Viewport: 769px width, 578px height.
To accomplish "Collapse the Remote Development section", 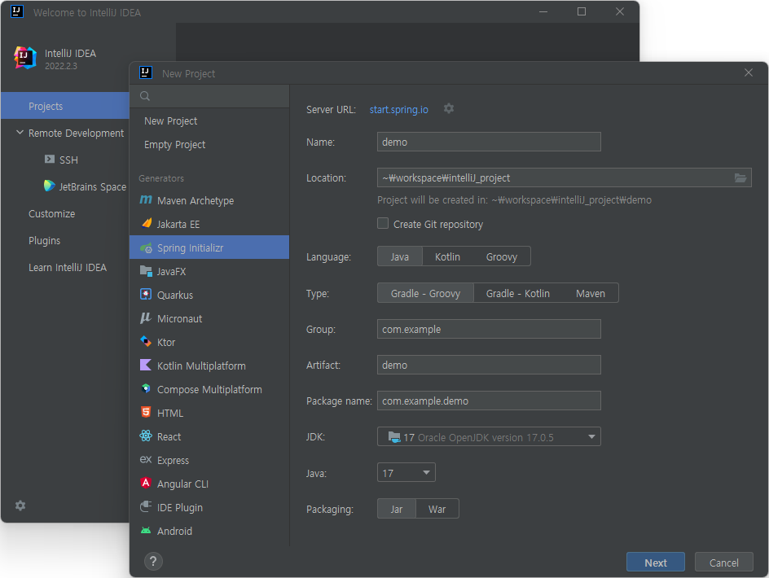I will pyautogui.click(x=20, y=133).
